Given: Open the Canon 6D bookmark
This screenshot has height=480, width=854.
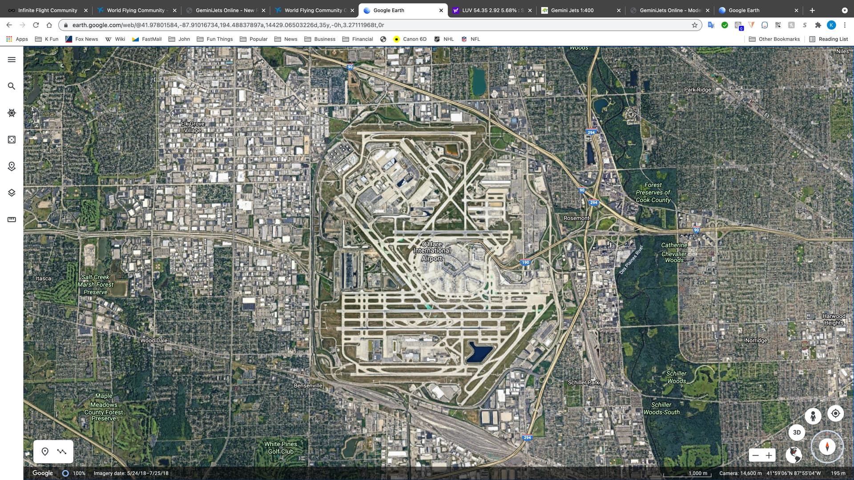Looking at the screenshot, I should pos(410,39).
